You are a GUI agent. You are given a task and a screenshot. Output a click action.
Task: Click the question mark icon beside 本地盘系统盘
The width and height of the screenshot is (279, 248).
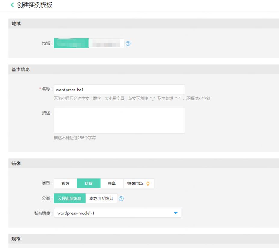pos(121,198)
